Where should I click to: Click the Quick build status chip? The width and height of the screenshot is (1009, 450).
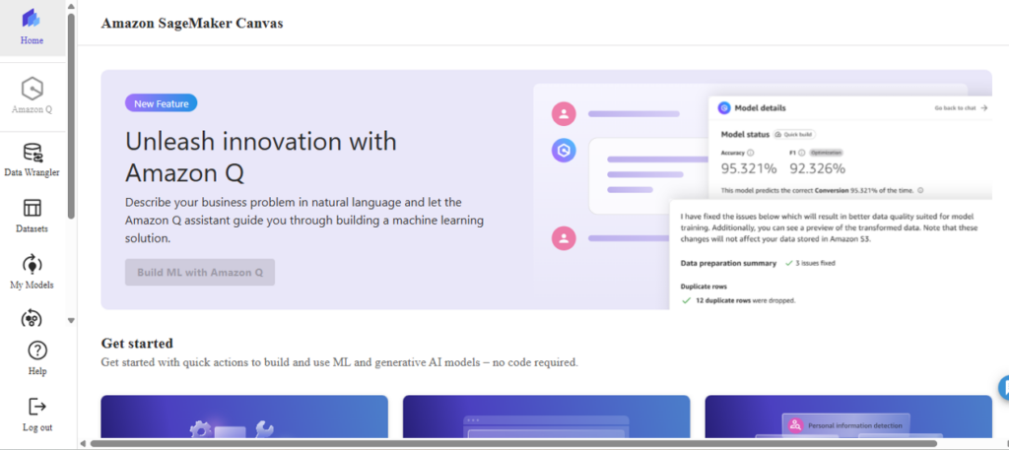point(795,134)
